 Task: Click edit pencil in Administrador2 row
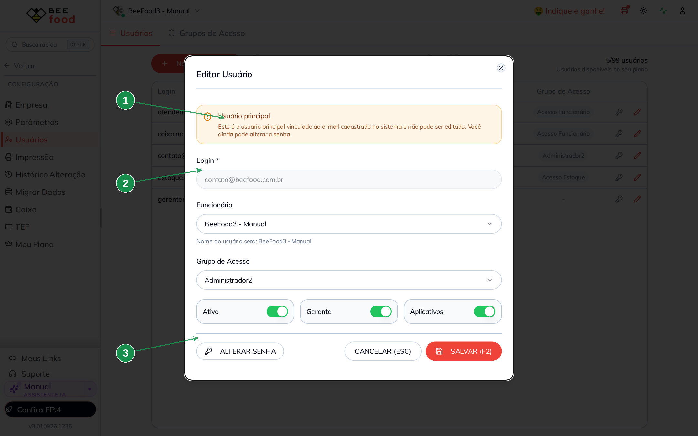pos(637,156)
